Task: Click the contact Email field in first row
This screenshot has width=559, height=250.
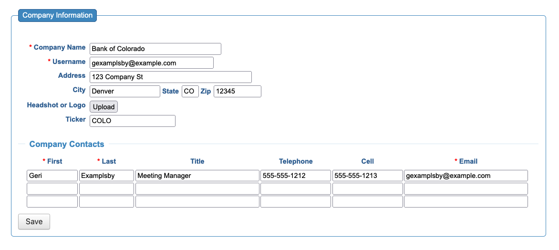Action: pos(466,176)
